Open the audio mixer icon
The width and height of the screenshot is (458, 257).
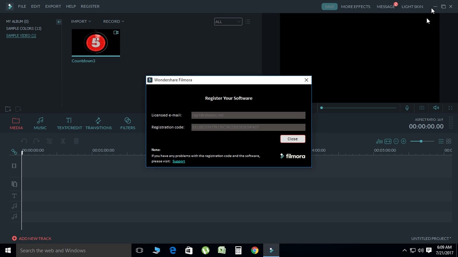[x=379, y=141]
